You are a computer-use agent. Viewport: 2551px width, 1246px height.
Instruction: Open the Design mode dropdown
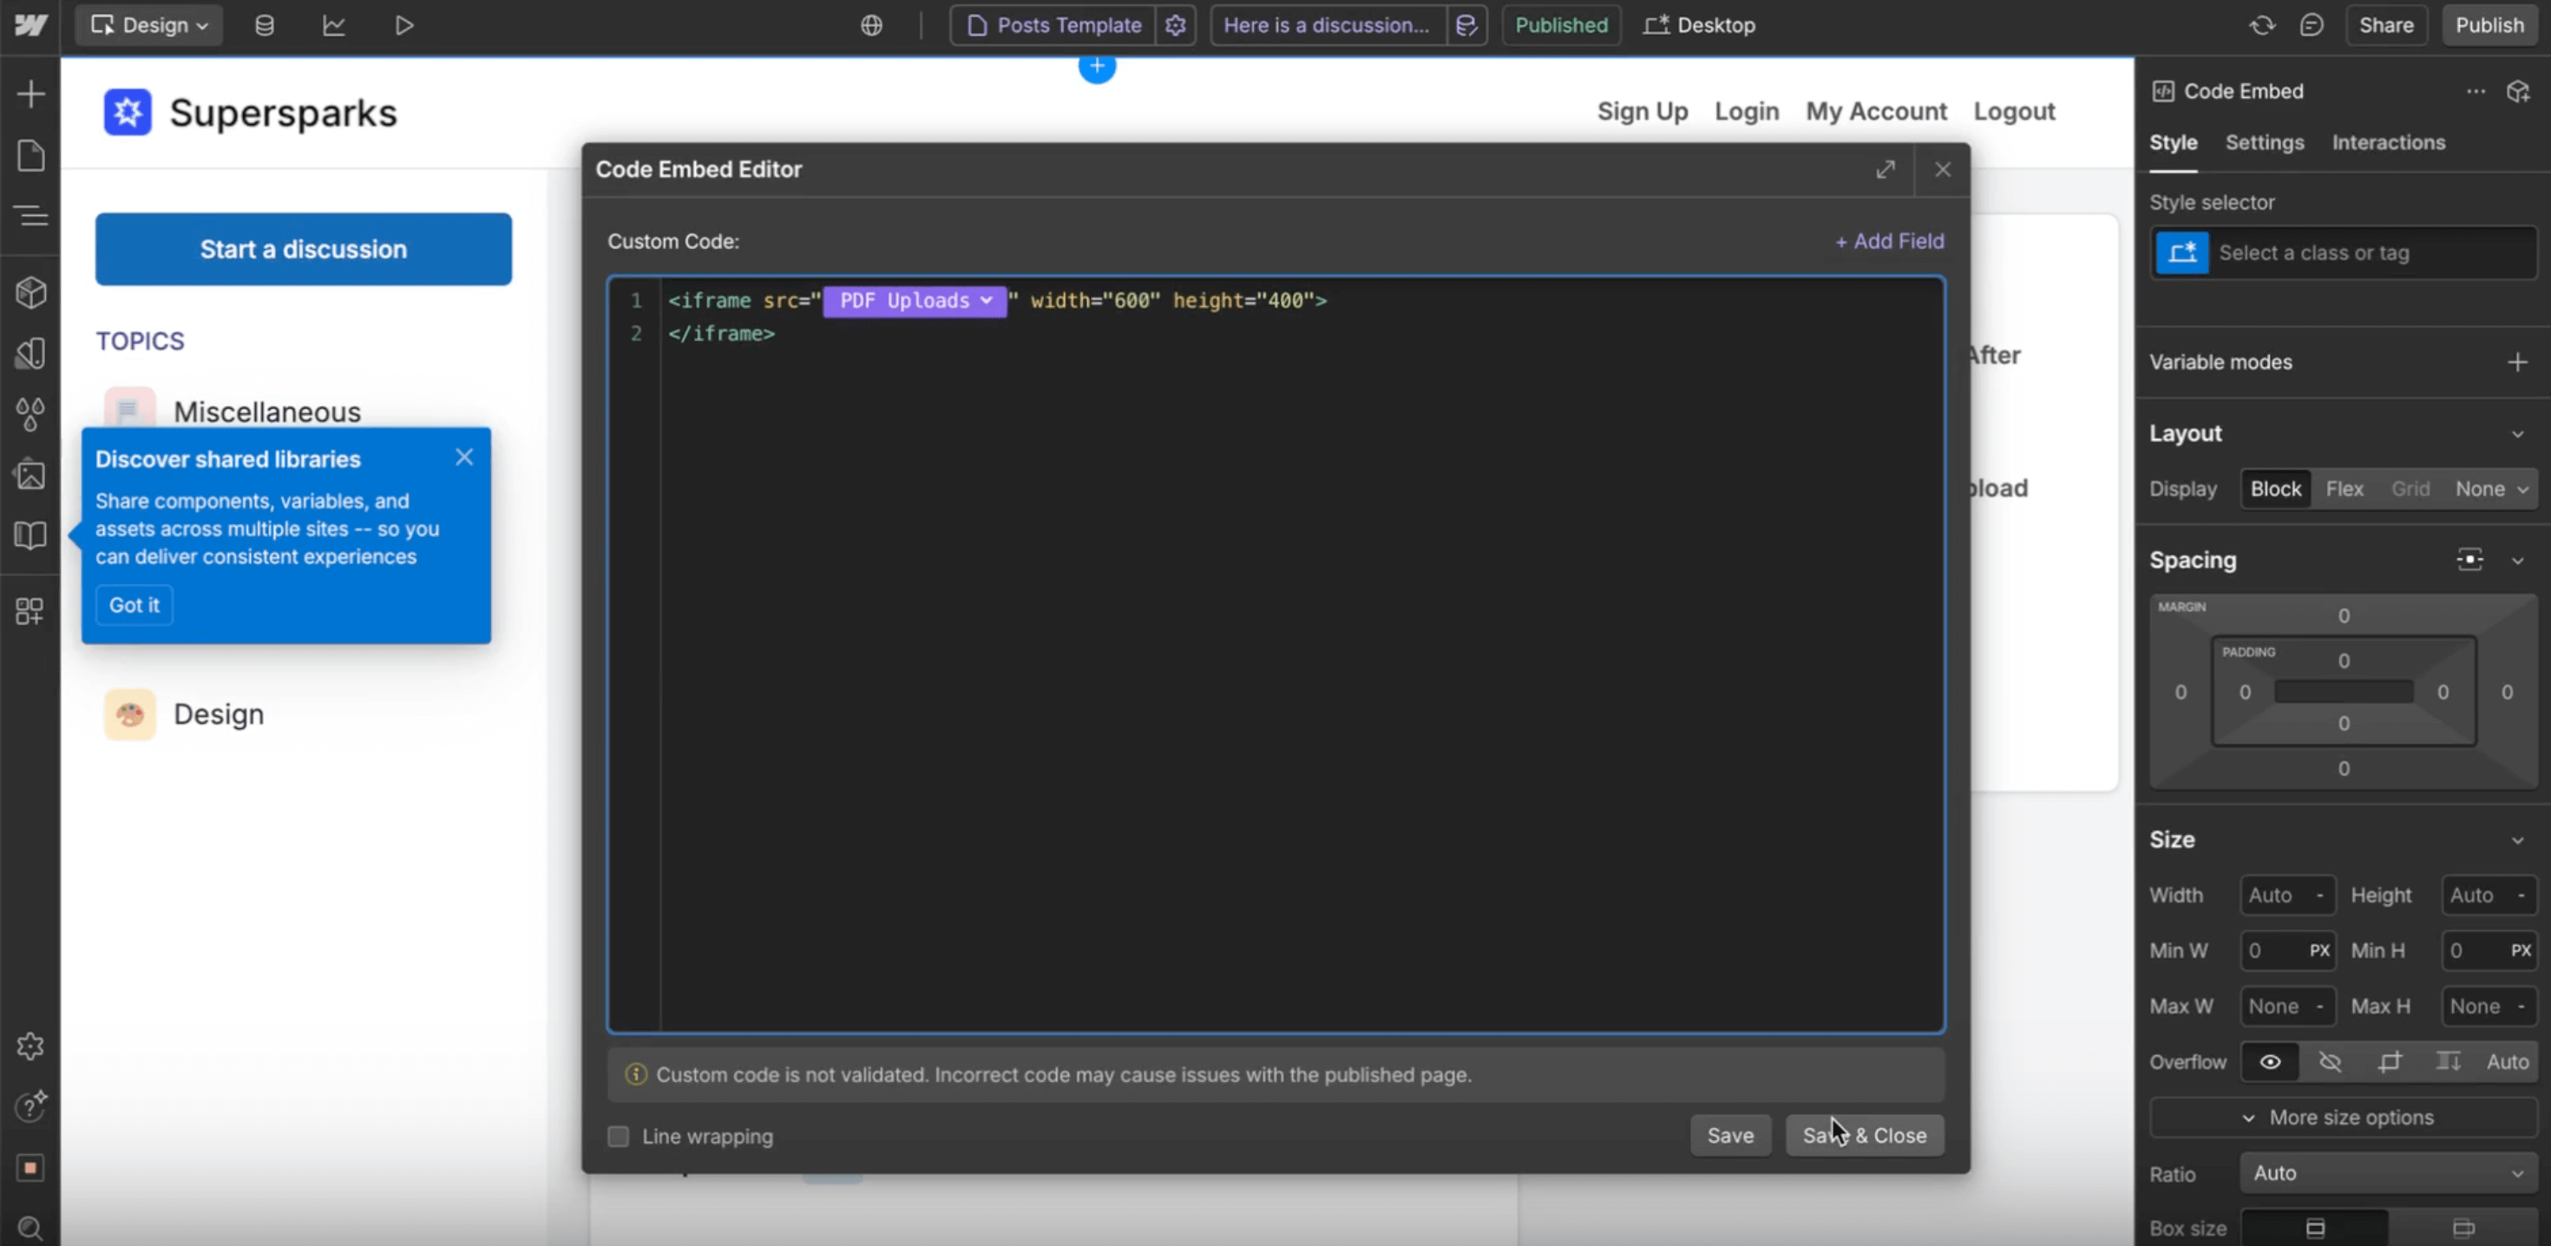148,25
